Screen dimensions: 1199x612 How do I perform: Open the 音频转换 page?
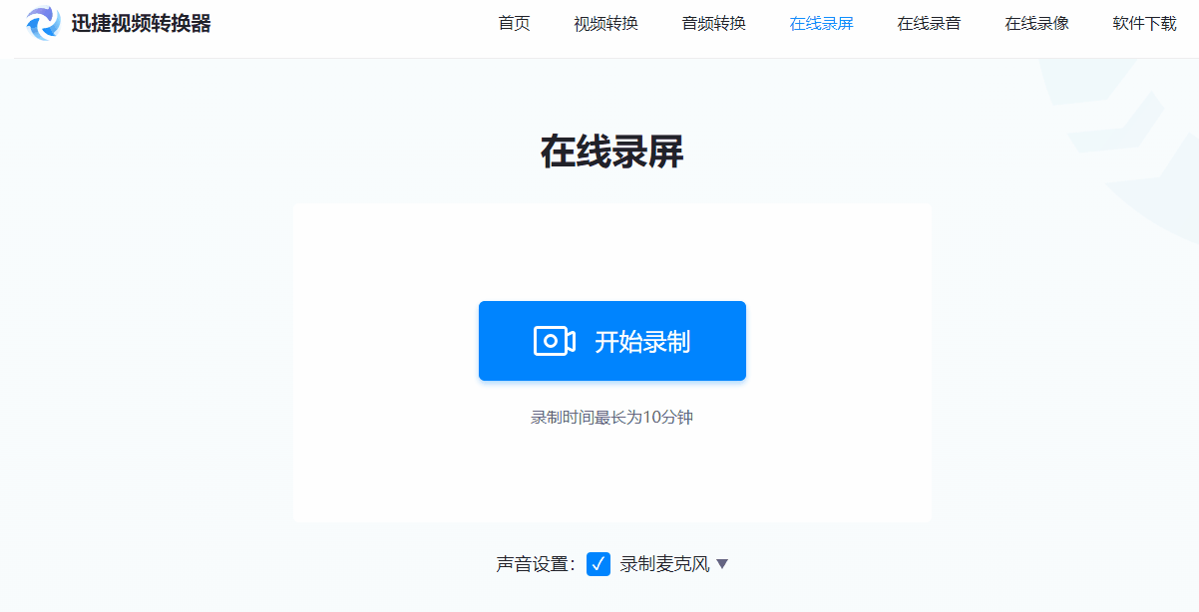point(713,23)
